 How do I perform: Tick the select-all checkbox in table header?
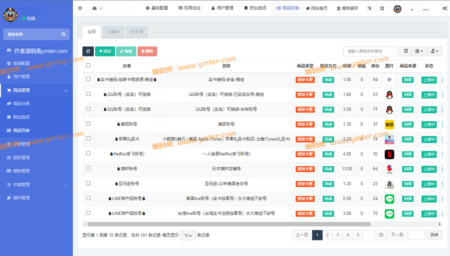[88, 65]
